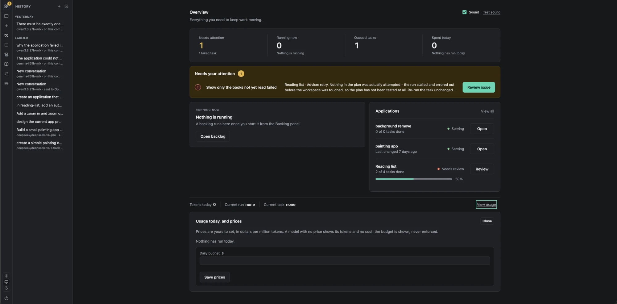Click Open backlog button
This screenshot has height=304, width=617.
tap(213, 136)
